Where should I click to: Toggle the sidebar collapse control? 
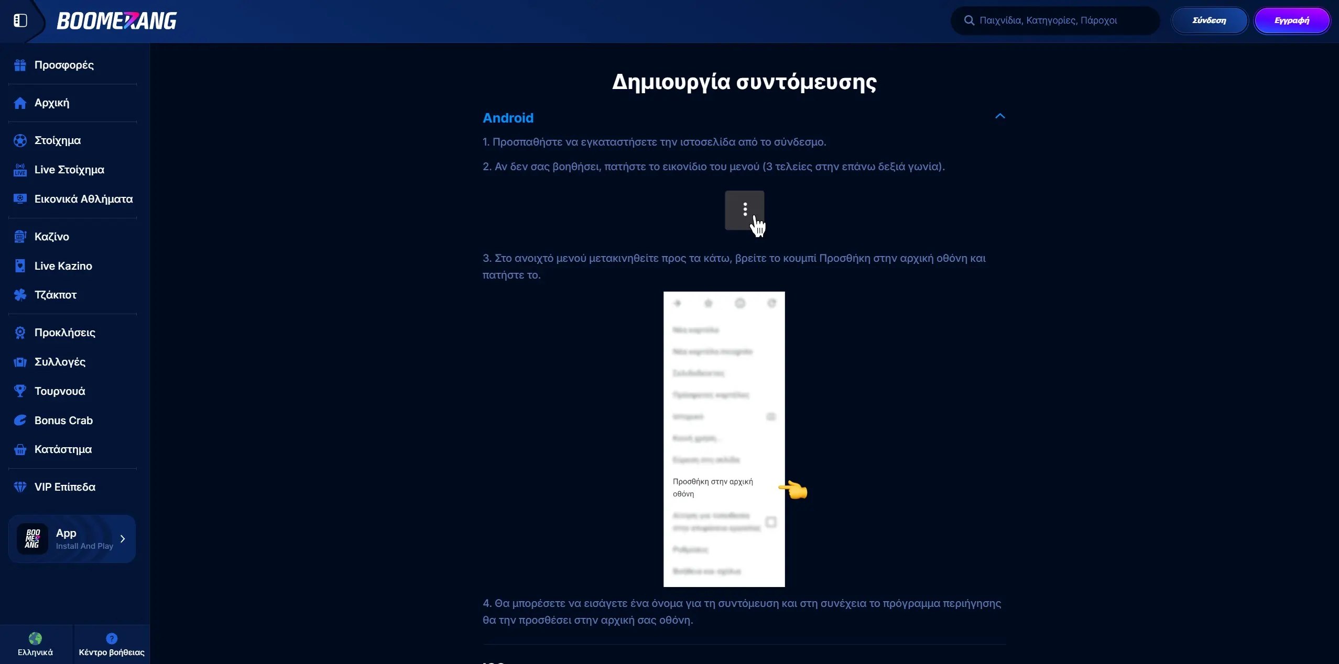point(21,20)
